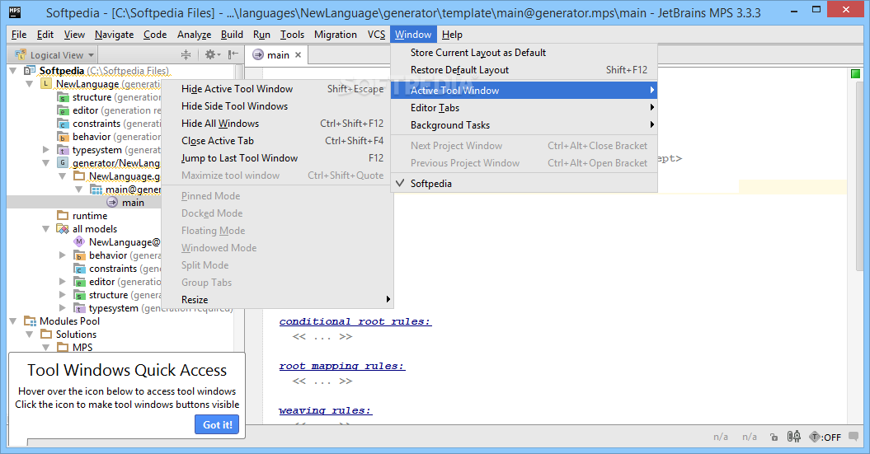Click the main@gener model grid icon

96,190
